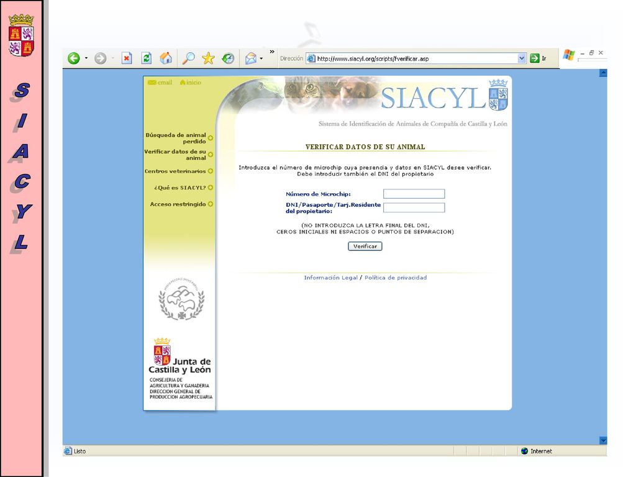636x477 pixels.
Task: Click the Internet zone globe icon
Action: pos(524,451)
